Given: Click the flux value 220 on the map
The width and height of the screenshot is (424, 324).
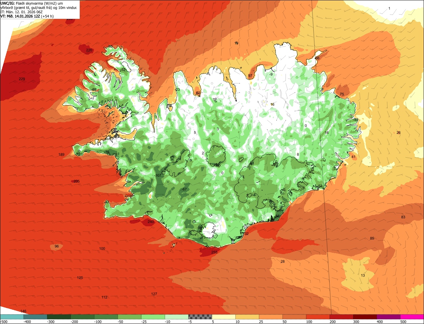Looking at the screenshot, I should coord(89,50).
